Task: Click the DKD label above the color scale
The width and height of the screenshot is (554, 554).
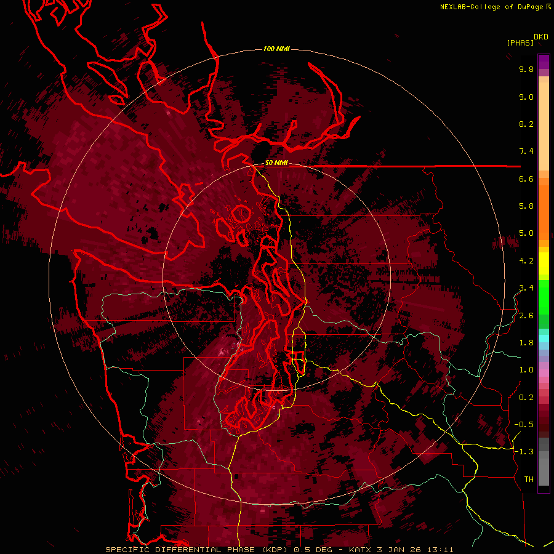Action: pos(541,37)
